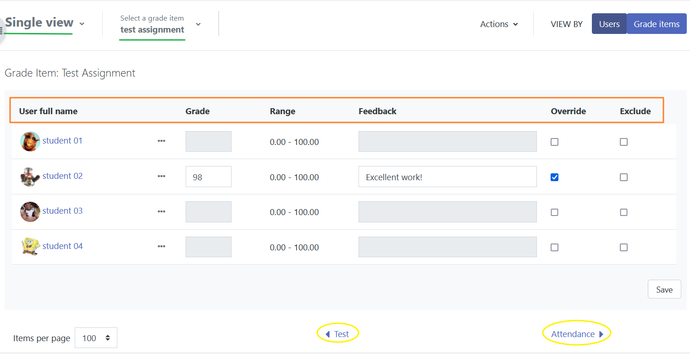Go to the next item Attendance
Screen dimensions: 690x354
577,334
